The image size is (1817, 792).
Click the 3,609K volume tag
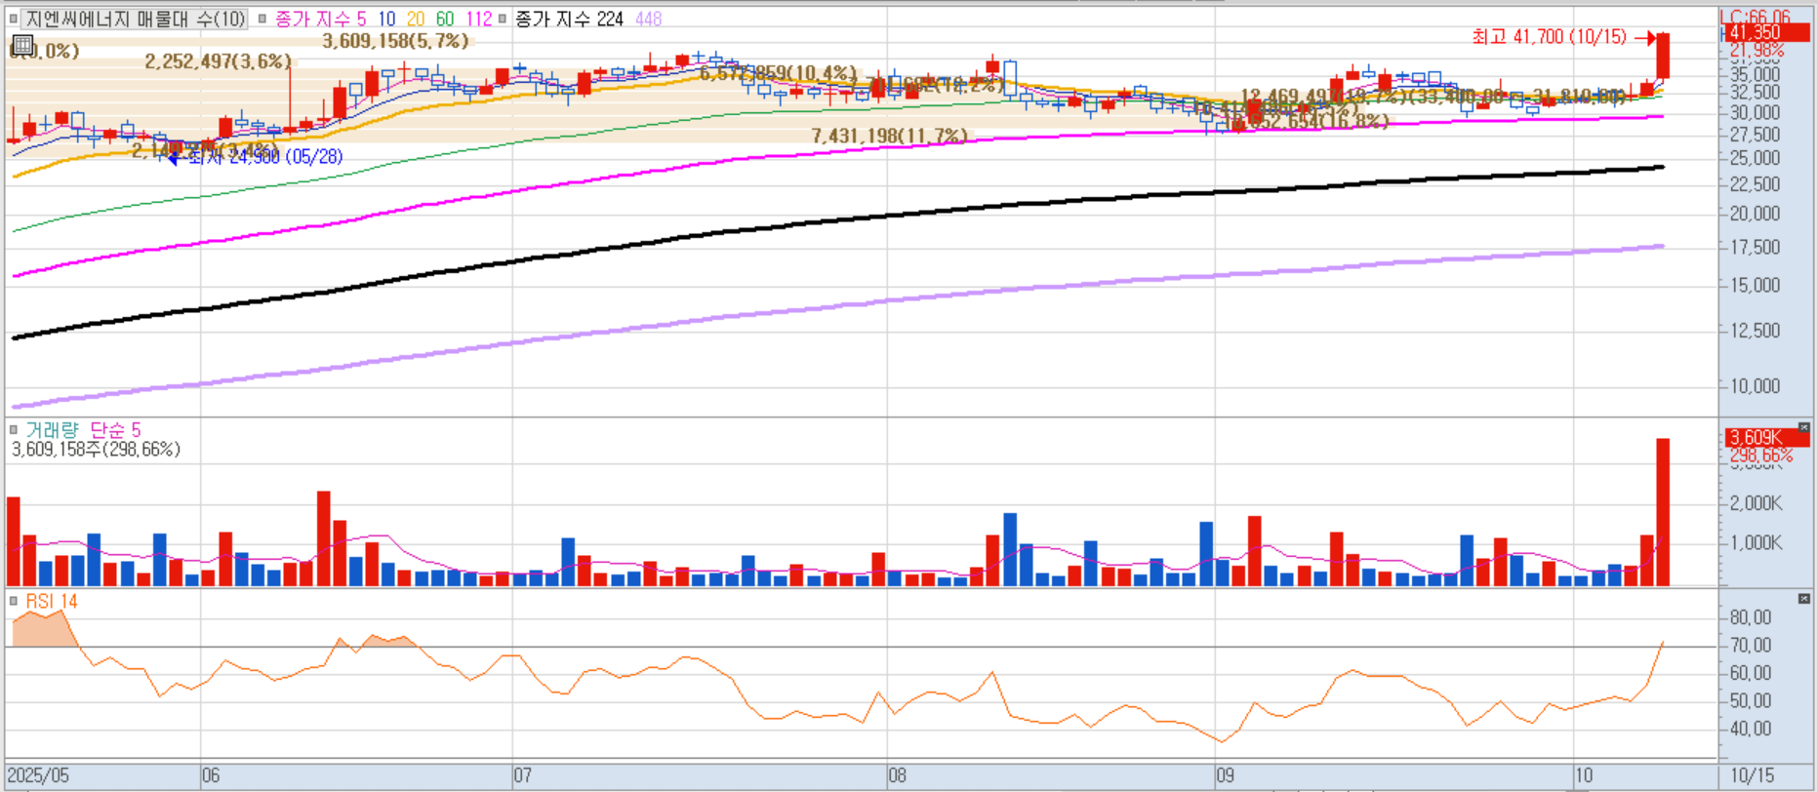(1766, 438)
